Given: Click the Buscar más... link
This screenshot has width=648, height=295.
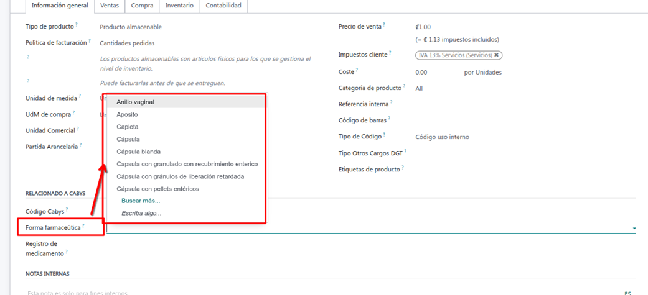Looking at the screenshot, I should point(141,201).
